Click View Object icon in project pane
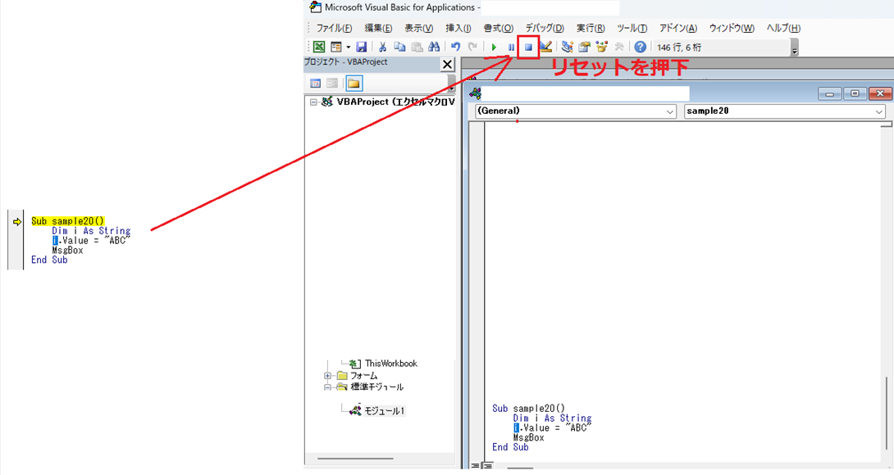Viewport: 894px width, 475px height. point(332,84)
